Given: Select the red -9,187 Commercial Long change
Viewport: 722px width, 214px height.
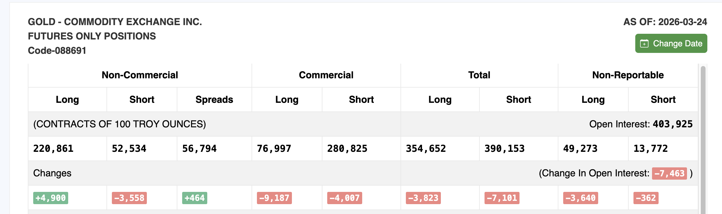Looking at the screenshot, I should tap(275, 198).
